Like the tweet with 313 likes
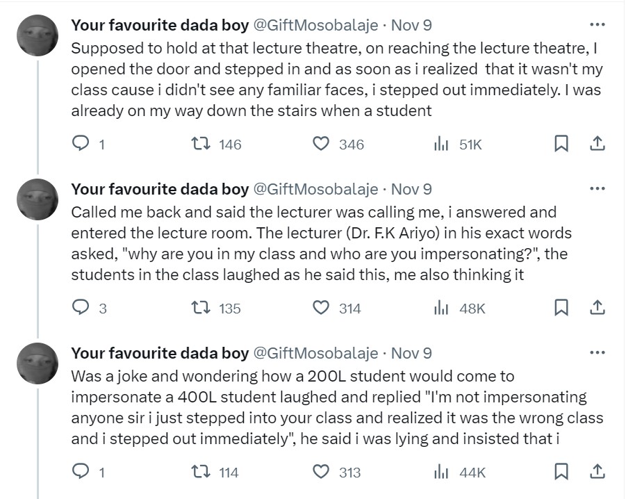This screenshot has width=626, height=499. coord(320,472)
